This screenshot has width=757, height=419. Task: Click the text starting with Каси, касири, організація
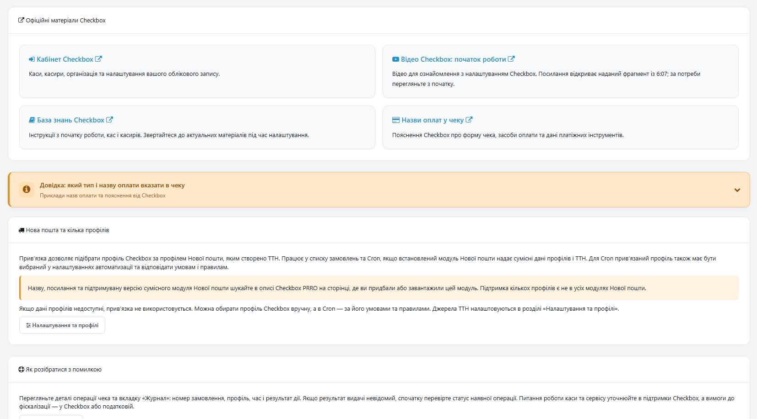pos(124,74)
